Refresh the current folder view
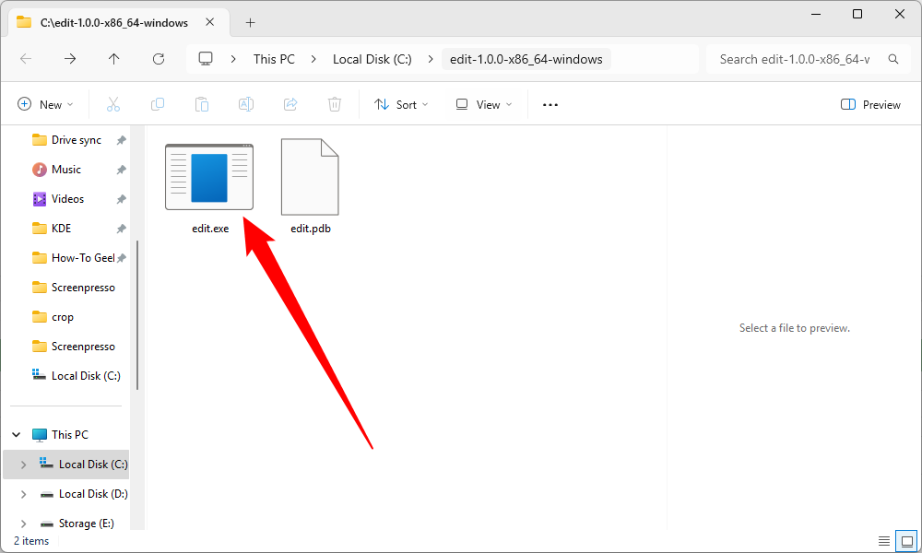The height and width of the screenshot is (553, 922). click(159, 59)
